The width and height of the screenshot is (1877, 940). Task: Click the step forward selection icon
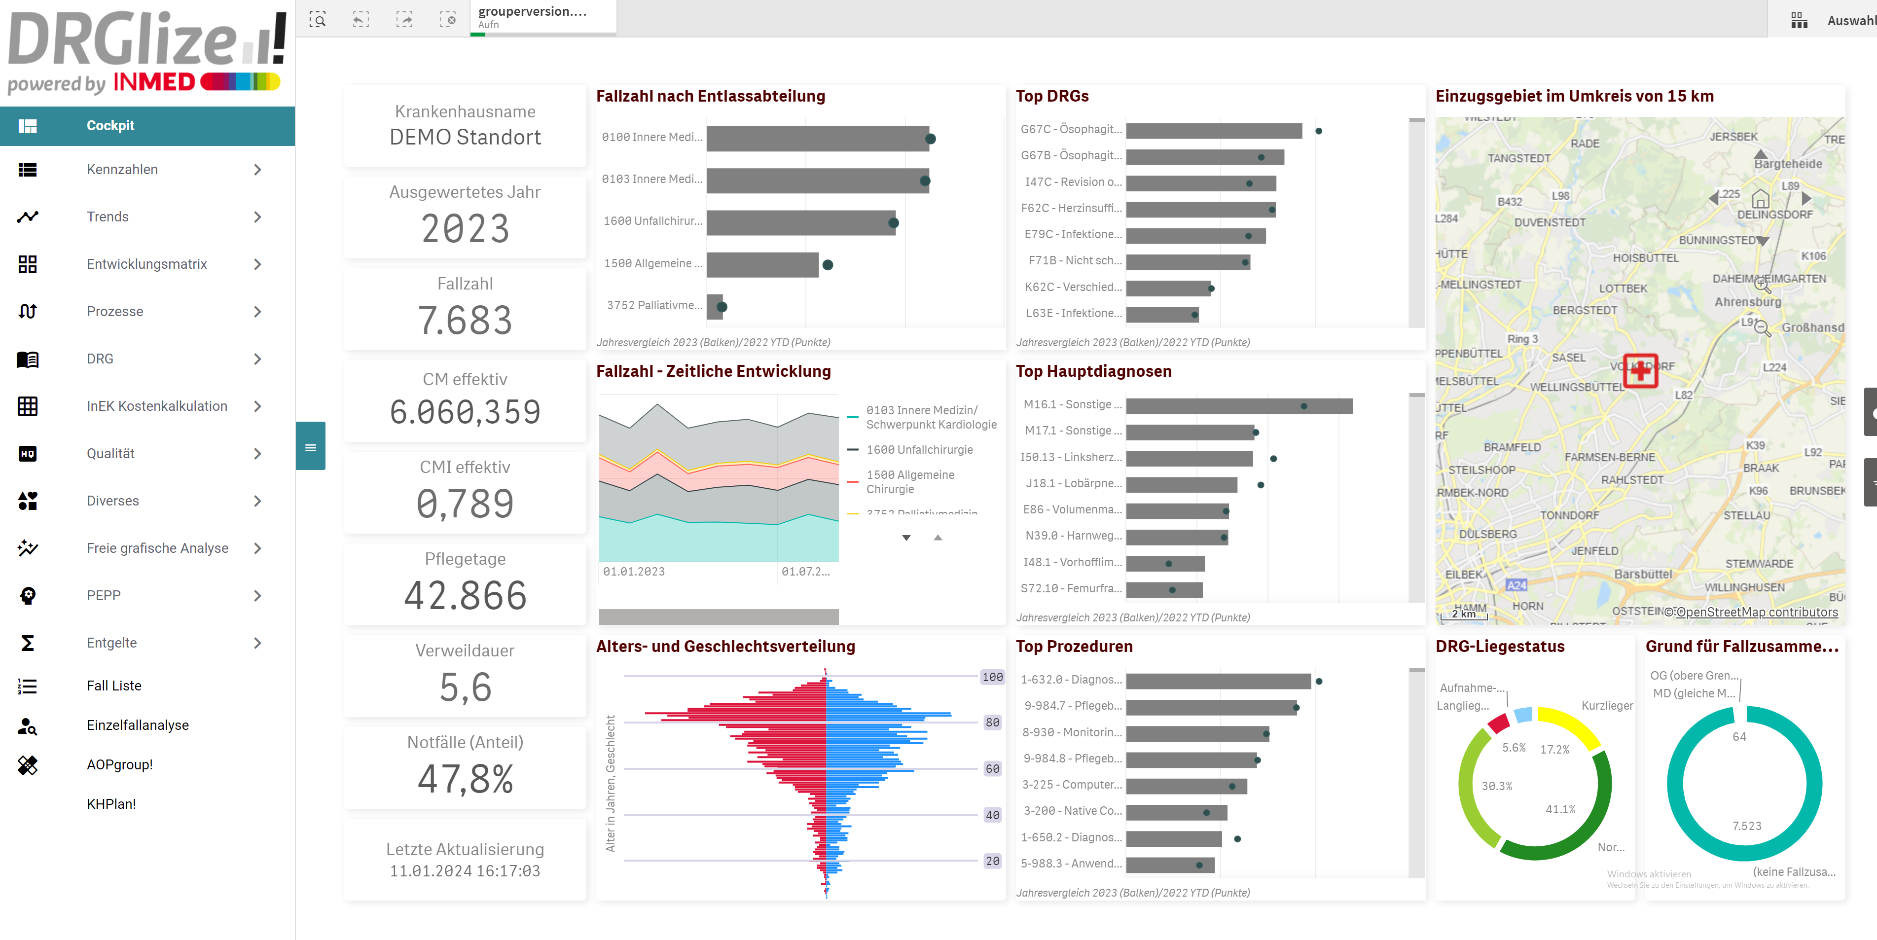pos(404,20)
